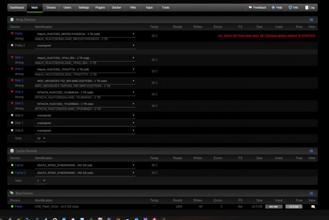Click the grey status square beside Disk 6
Screen dimensions: 329x220
click(12, 115)
